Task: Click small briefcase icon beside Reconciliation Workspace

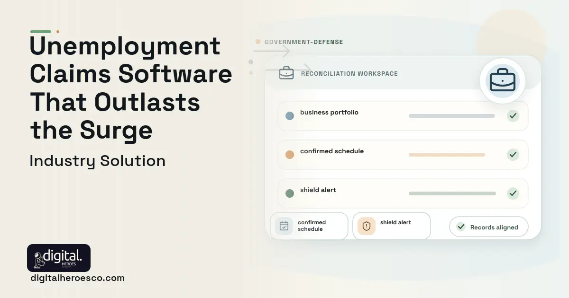Action: point(286,73)
